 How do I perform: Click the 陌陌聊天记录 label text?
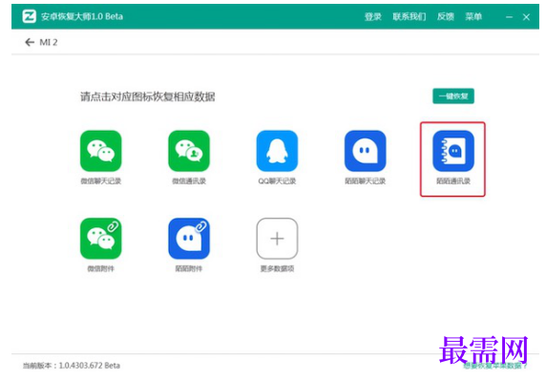point(366,181)
